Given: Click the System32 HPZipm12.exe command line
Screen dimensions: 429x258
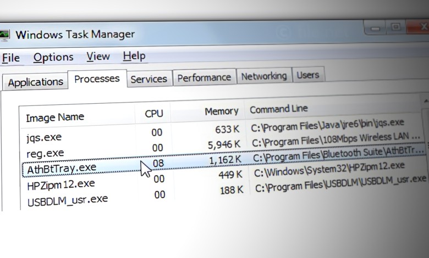Looking at the screenshot, I should tap(329, 169).
